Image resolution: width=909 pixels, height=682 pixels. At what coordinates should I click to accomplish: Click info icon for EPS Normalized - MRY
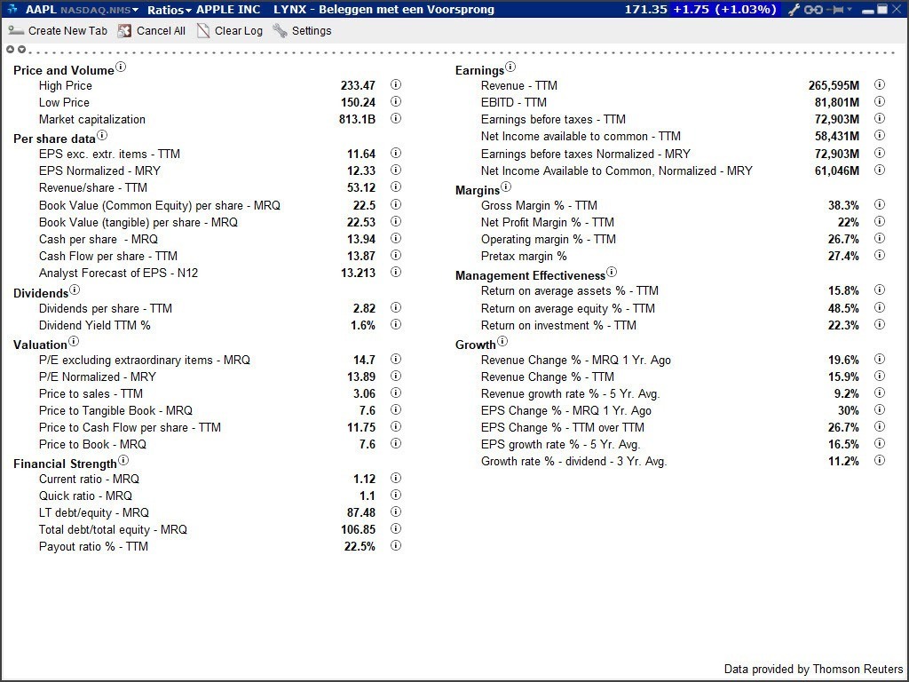tap(395, 170)
